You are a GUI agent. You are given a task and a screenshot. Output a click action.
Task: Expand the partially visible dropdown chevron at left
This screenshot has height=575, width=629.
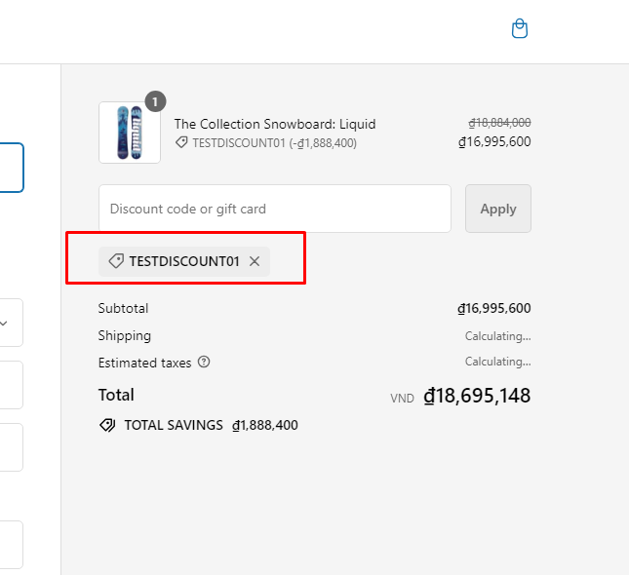(4, 324)
